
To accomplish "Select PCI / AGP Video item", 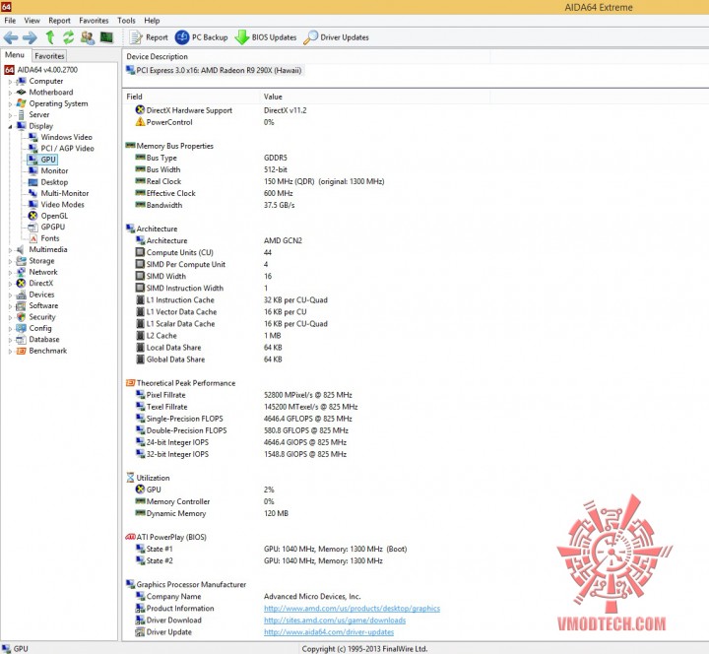I will coord(67,149).
